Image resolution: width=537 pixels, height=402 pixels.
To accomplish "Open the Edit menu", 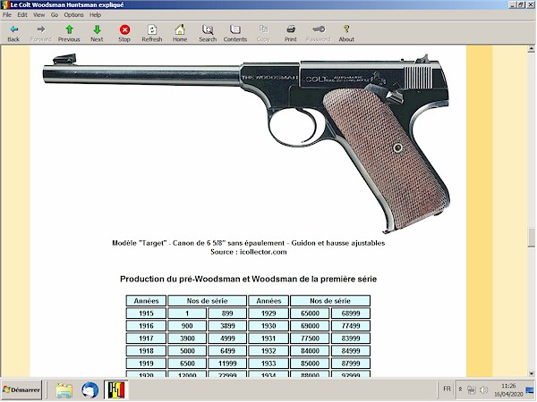I will click(x=22, y=14).
